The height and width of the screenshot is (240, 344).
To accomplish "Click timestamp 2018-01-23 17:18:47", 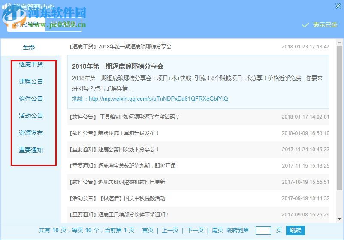I will click(x=305, y=47).
